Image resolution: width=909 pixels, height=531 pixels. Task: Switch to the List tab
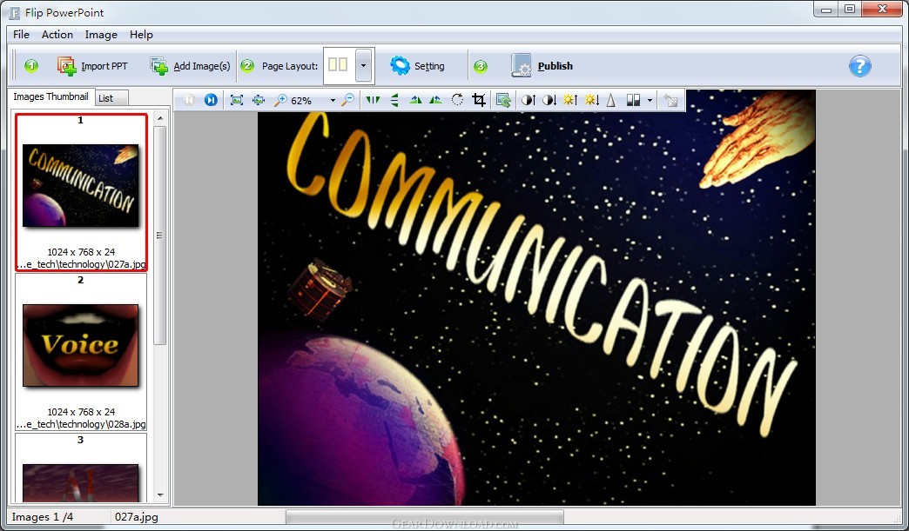point(111,97)
